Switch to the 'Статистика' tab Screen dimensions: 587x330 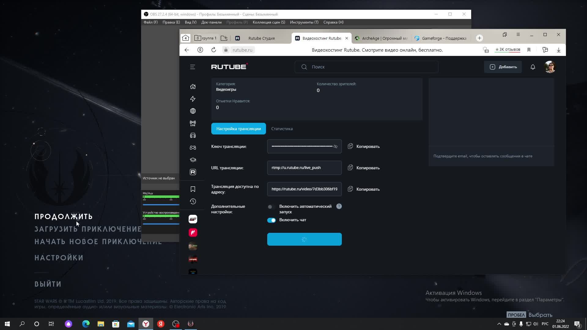pyautogui.click(x=282, y=129)
